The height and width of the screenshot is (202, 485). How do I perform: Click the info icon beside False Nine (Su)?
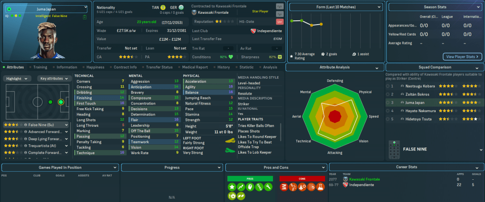coord(26,125)
